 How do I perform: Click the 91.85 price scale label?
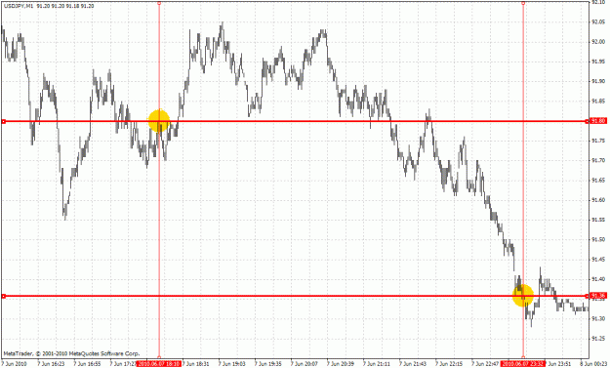tap(598, 102)
